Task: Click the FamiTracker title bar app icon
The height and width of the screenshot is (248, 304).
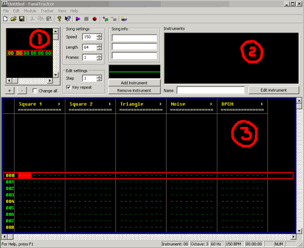Action: pos(5,4)
